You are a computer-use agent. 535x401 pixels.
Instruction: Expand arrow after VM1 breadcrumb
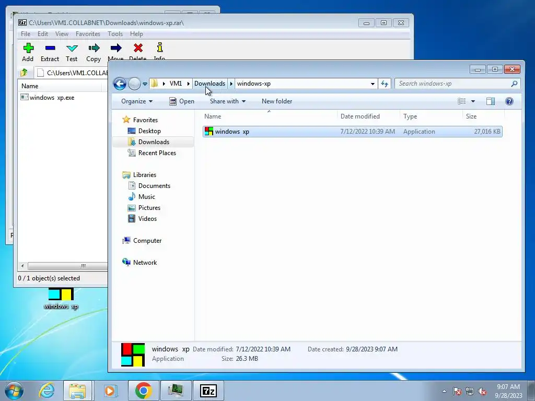pos(188,84)
